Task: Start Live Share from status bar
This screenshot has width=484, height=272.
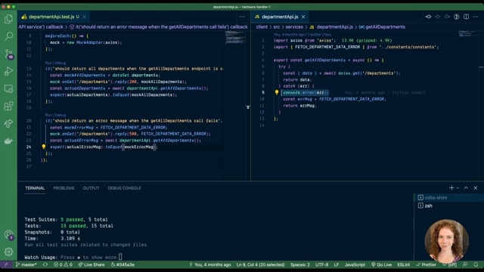Action: coord(92,264)
